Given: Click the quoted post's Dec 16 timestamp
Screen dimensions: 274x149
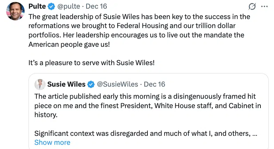Looking at the screenshot, I should tap(154, 84).
